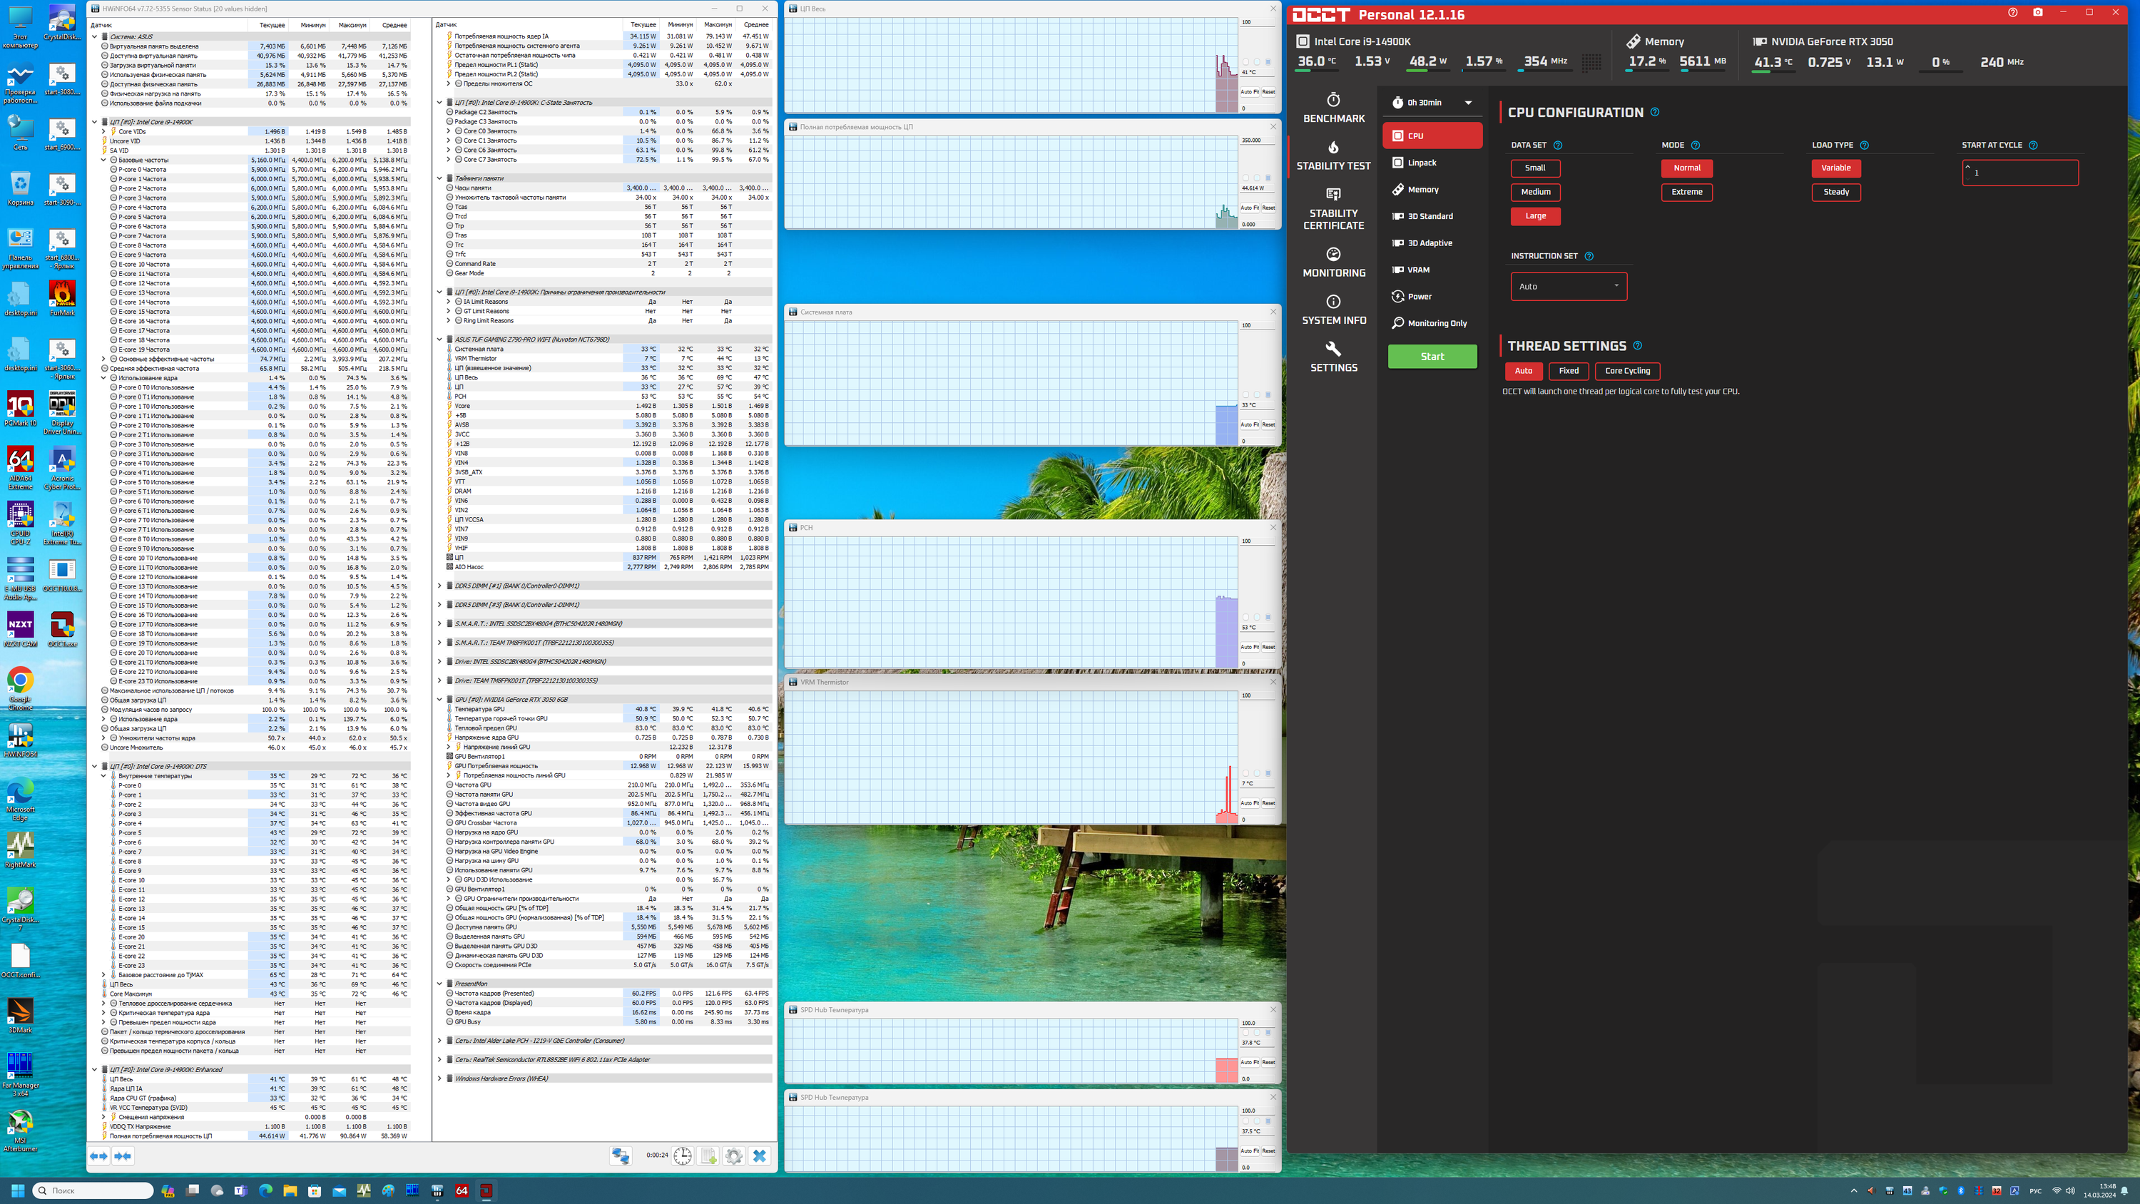Start HWiNFO logging to file

click(708, 1155)
